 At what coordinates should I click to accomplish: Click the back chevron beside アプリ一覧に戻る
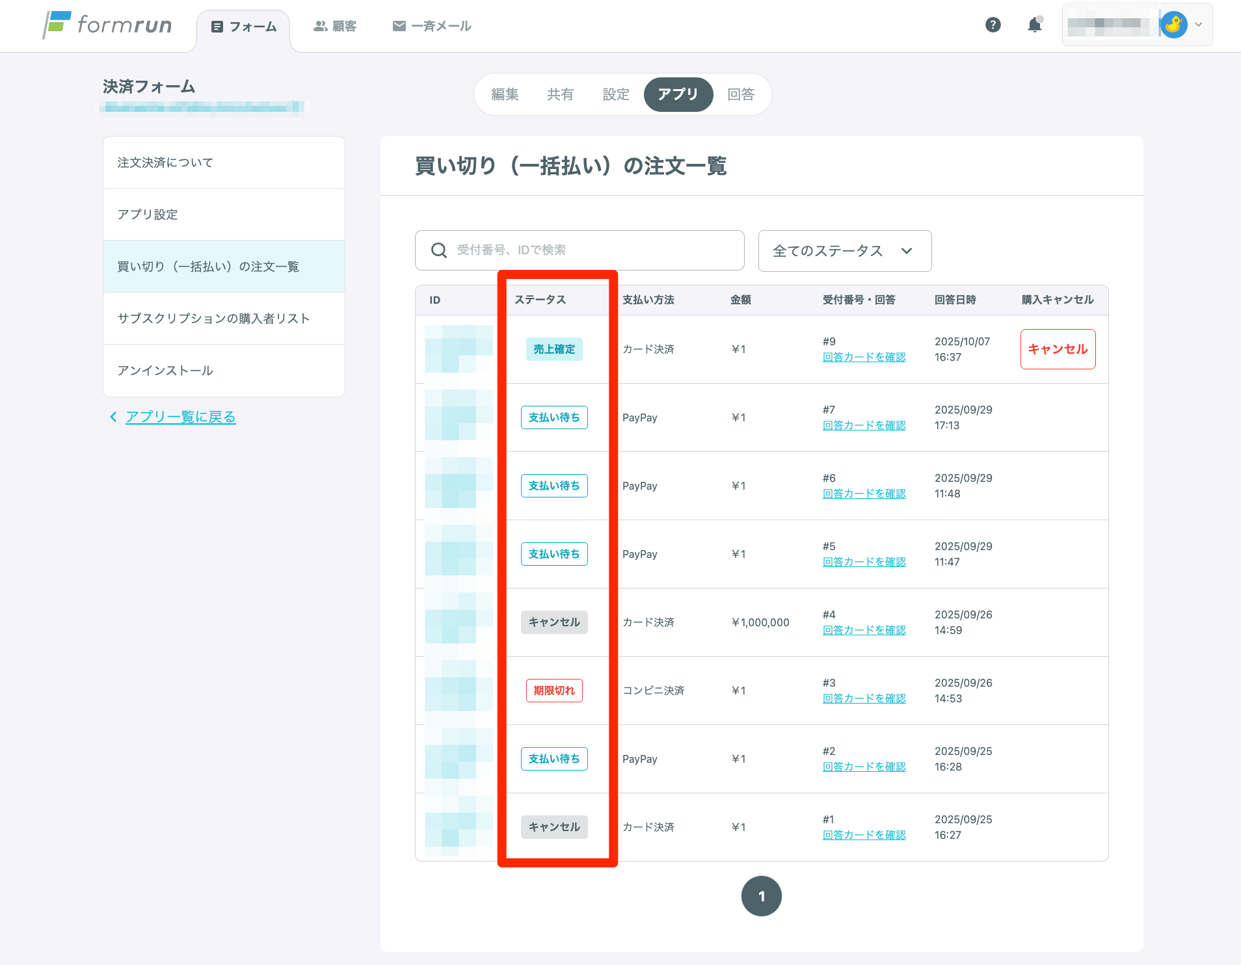113,417
